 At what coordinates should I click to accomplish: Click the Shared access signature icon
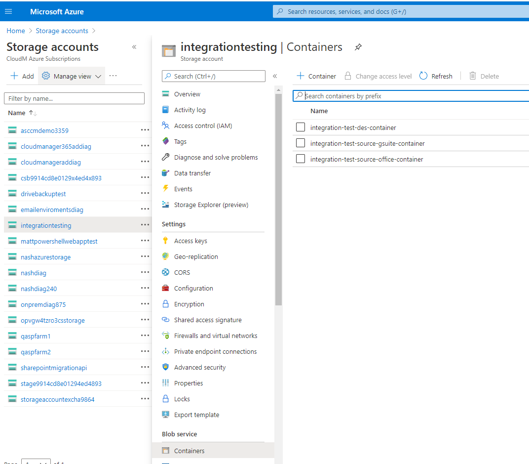[165, 320]
